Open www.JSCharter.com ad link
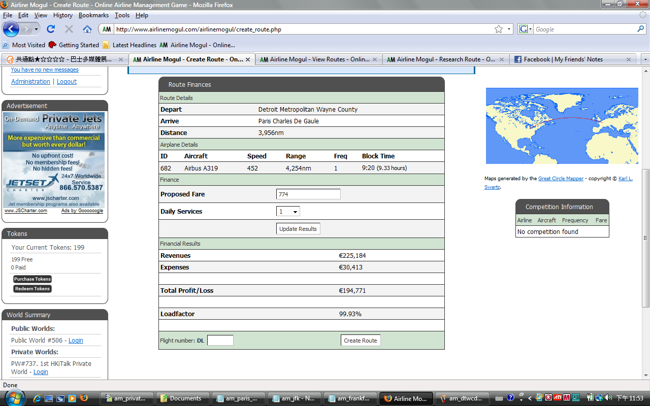 (x=26, y=211)
